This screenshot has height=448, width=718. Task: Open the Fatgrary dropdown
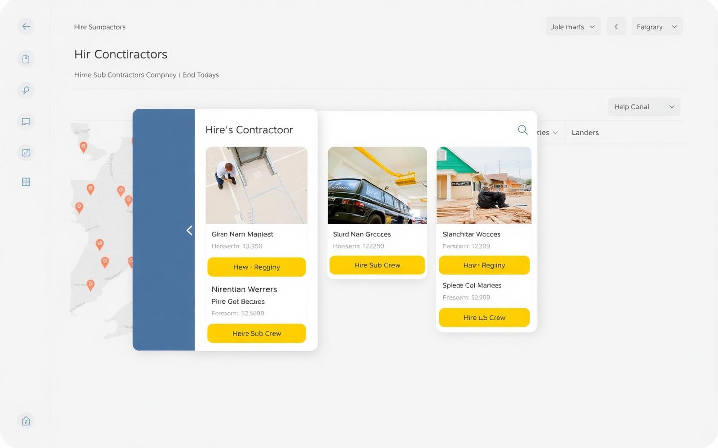tap(657, 26)
